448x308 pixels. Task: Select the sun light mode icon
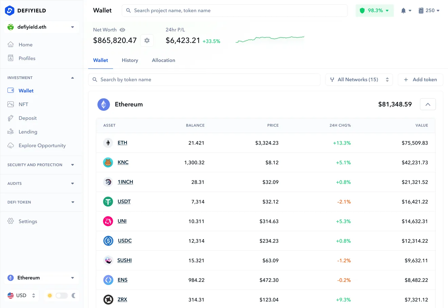(x=50, y=295)
